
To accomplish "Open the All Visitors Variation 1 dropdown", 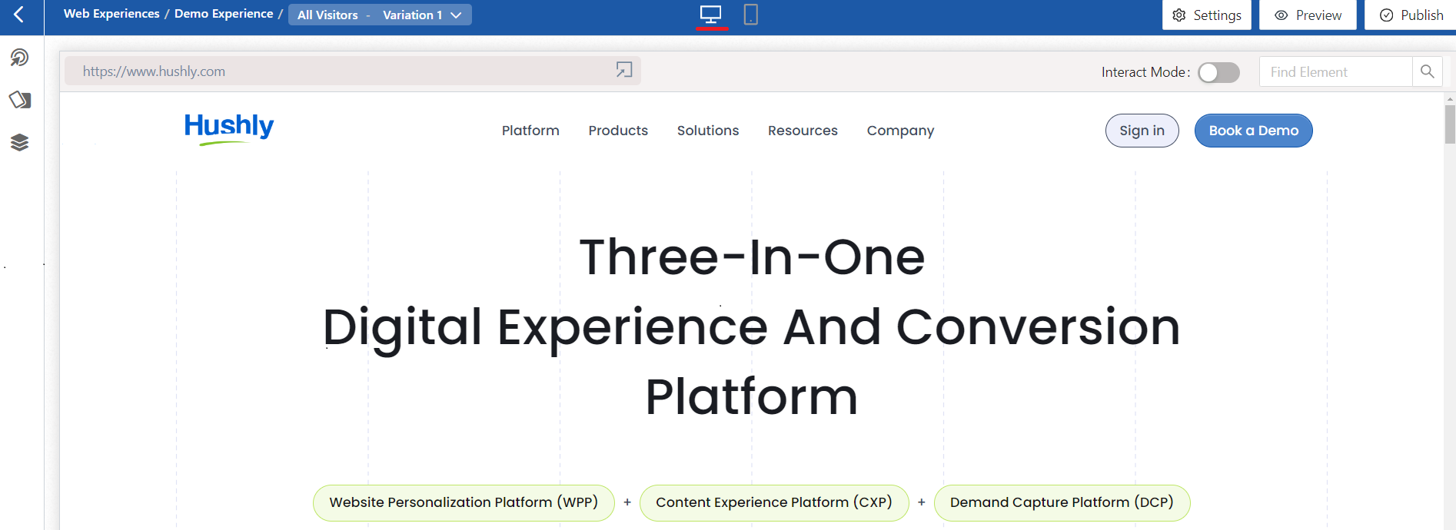I will [x=380, y=15].
